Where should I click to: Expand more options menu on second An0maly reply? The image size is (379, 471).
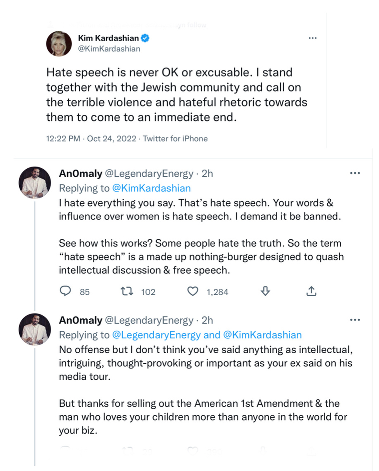pos(355,320)
